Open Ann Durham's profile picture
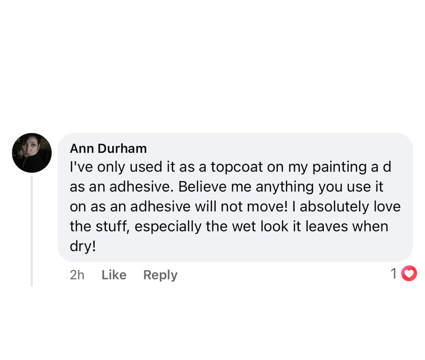Viewport: 425px width, 360px height. pyautogui.click(x=32, y=153)
